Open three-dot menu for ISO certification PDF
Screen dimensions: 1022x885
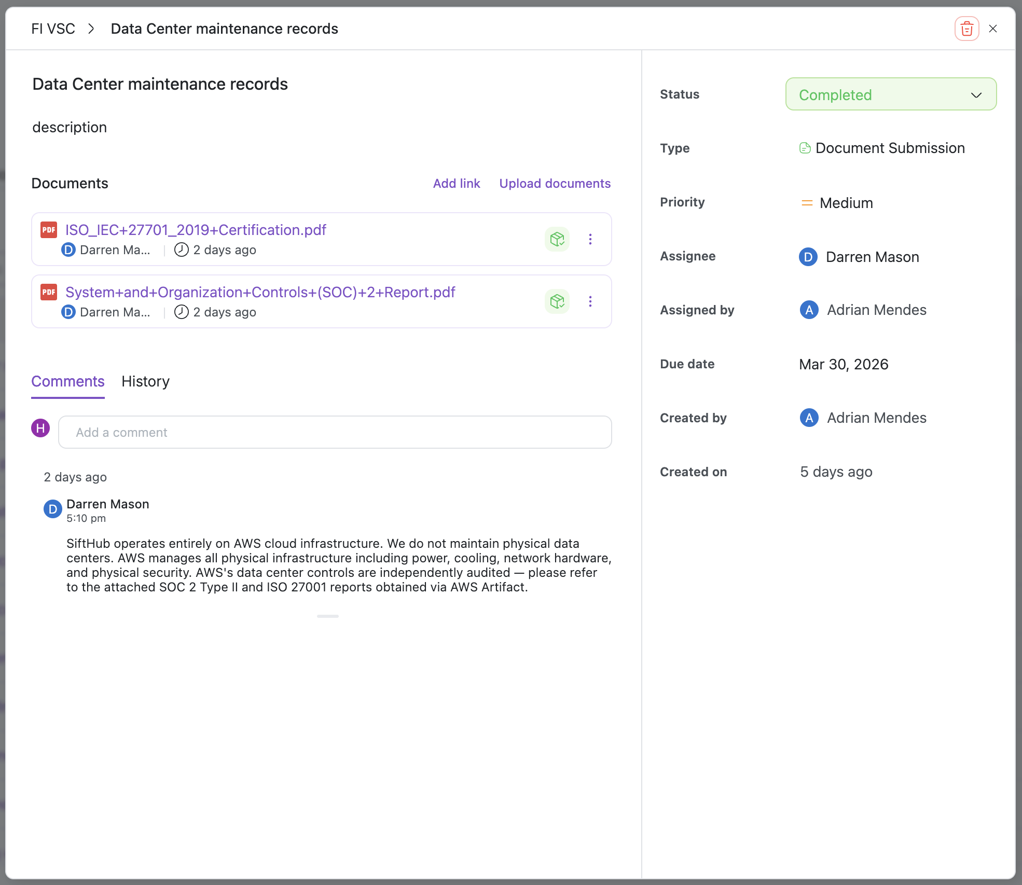(x=590, y=239)
